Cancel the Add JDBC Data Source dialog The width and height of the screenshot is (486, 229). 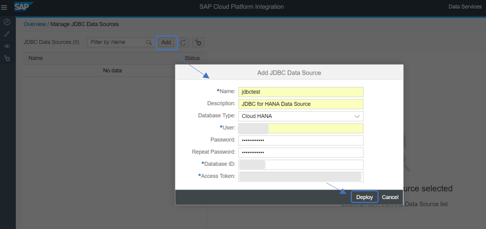390,197
